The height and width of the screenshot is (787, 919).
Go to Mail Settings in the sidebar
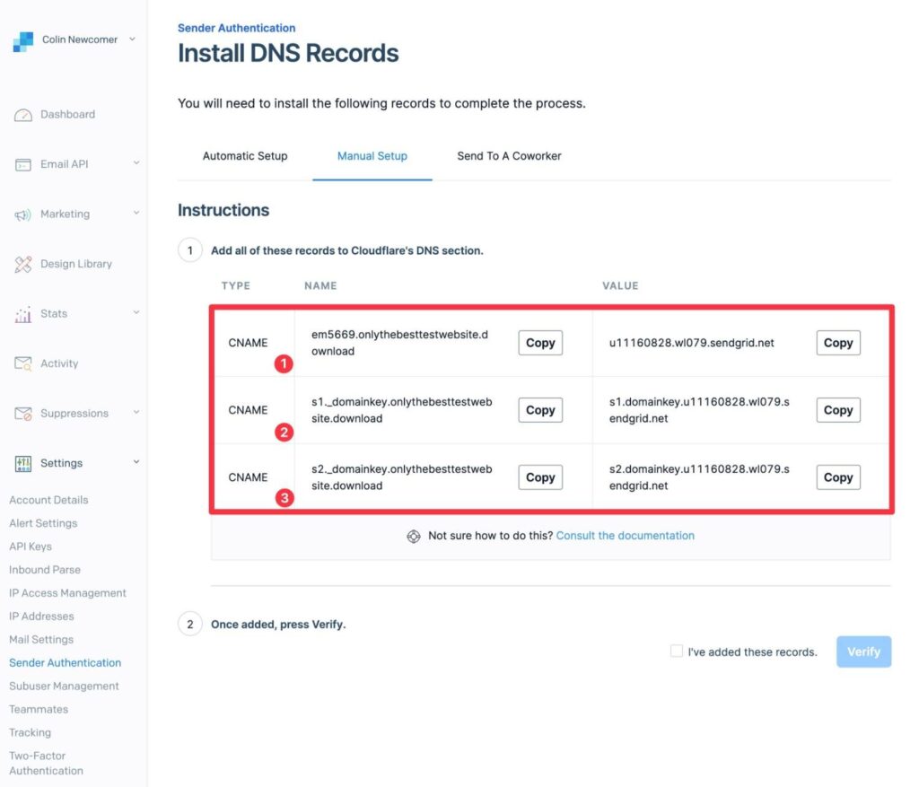coord(41,639)
